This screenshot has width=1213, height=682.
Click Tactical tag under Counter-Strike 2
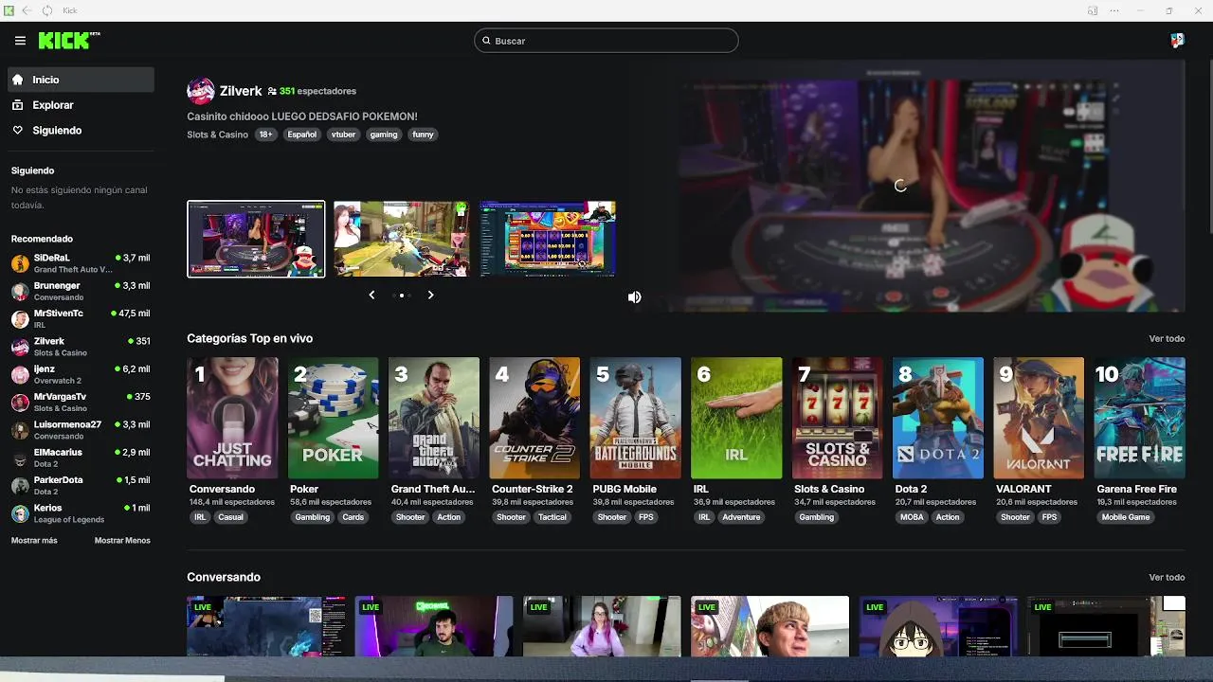point(552,517)
